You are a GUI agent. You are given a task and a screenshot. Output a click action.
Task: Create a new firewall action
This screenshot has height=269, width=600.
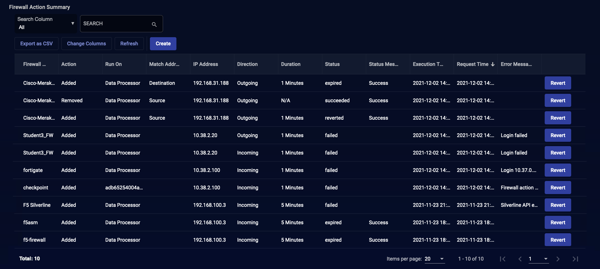[x=163, y=44]
